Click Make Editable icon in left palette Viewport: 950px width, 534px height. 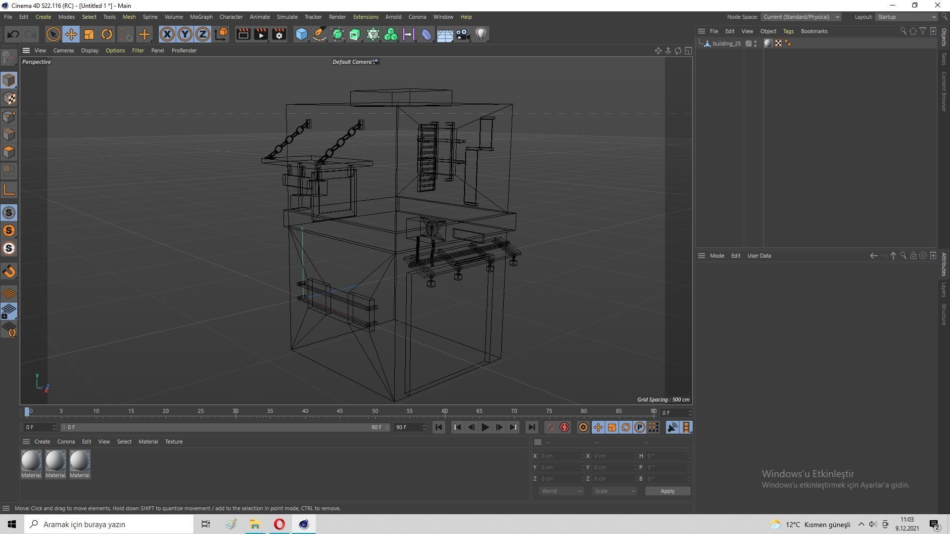pos(9,58)
